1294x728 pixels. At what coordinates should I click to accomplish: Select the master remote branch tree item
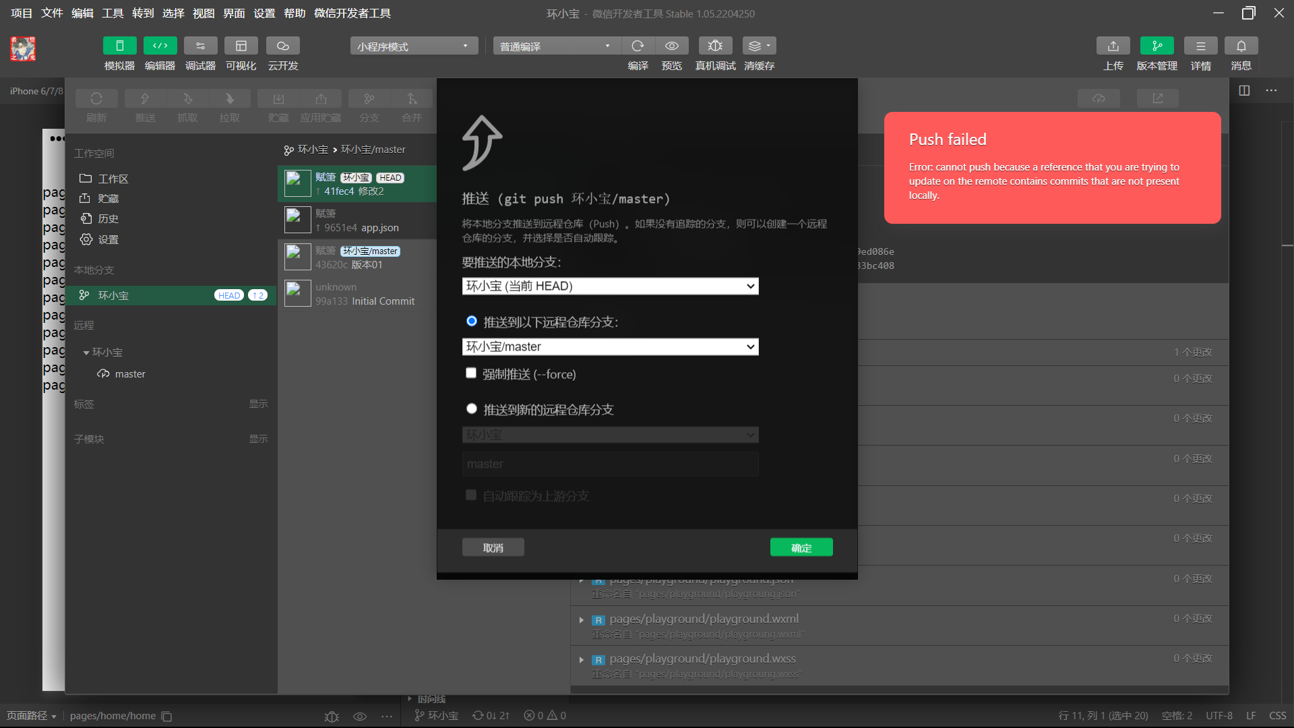coord(130,374)
